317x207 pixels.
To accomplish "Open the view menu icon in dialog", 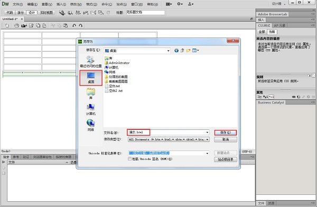I will 195,51.
